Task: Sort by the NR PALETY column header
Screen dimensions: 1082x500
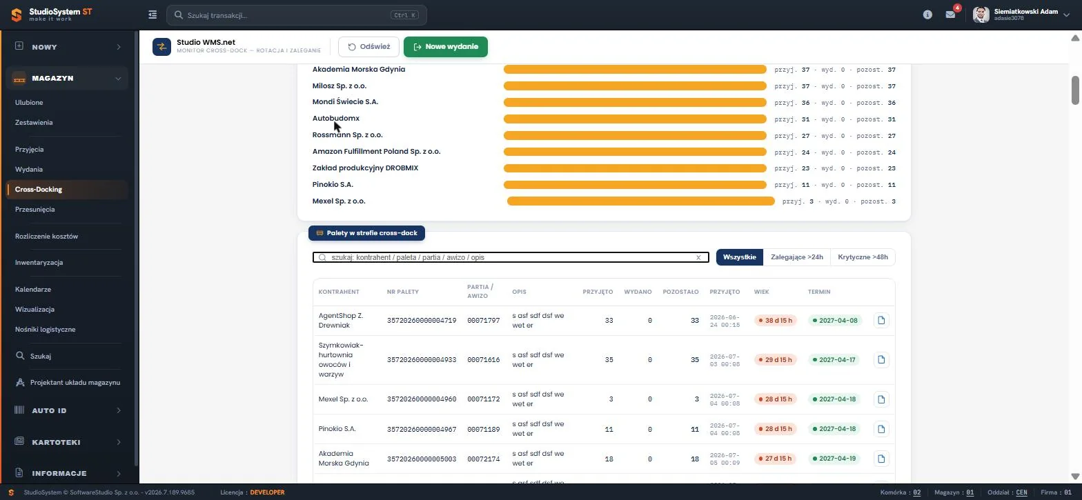Action: coord(403,292)
